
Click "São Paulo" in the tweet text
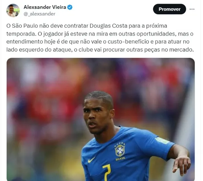(25, 26)
